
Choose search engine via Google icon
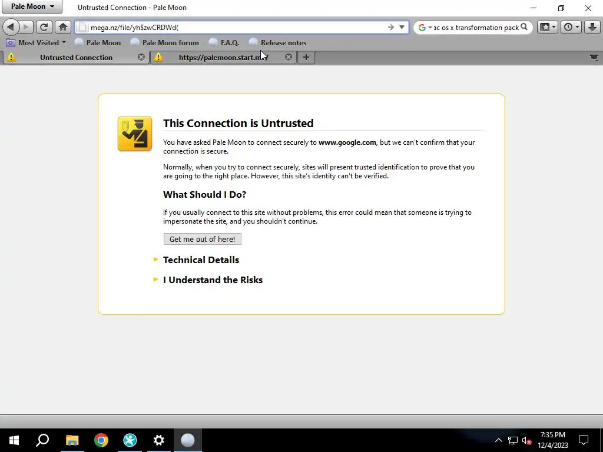coord(425,27)
